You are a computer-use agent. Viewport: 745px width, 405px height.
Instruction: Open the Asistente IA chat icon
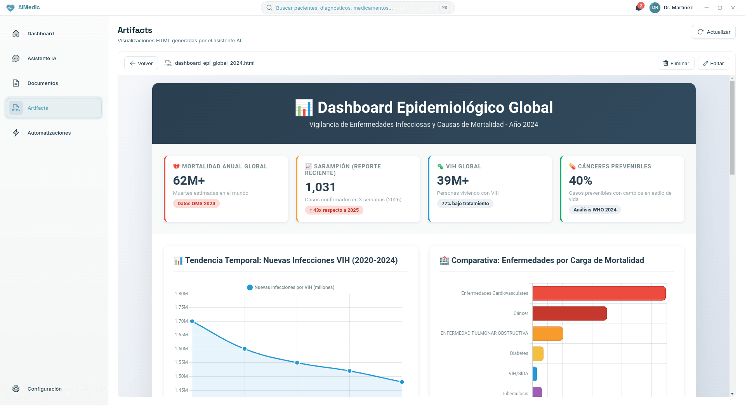16,58
